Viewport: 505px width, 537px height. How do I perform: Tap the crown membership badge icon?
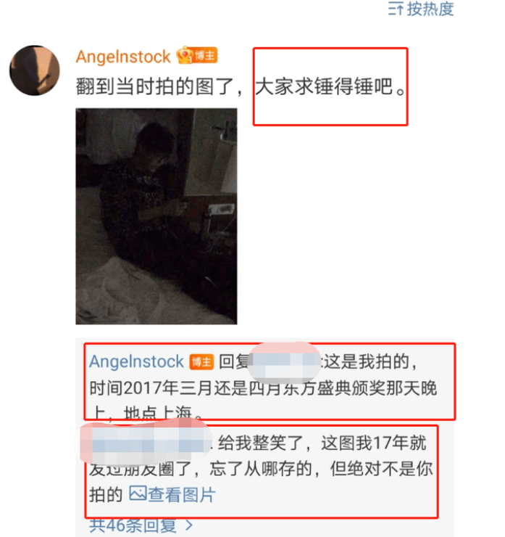pyautogui.click(x=185, y=55)
